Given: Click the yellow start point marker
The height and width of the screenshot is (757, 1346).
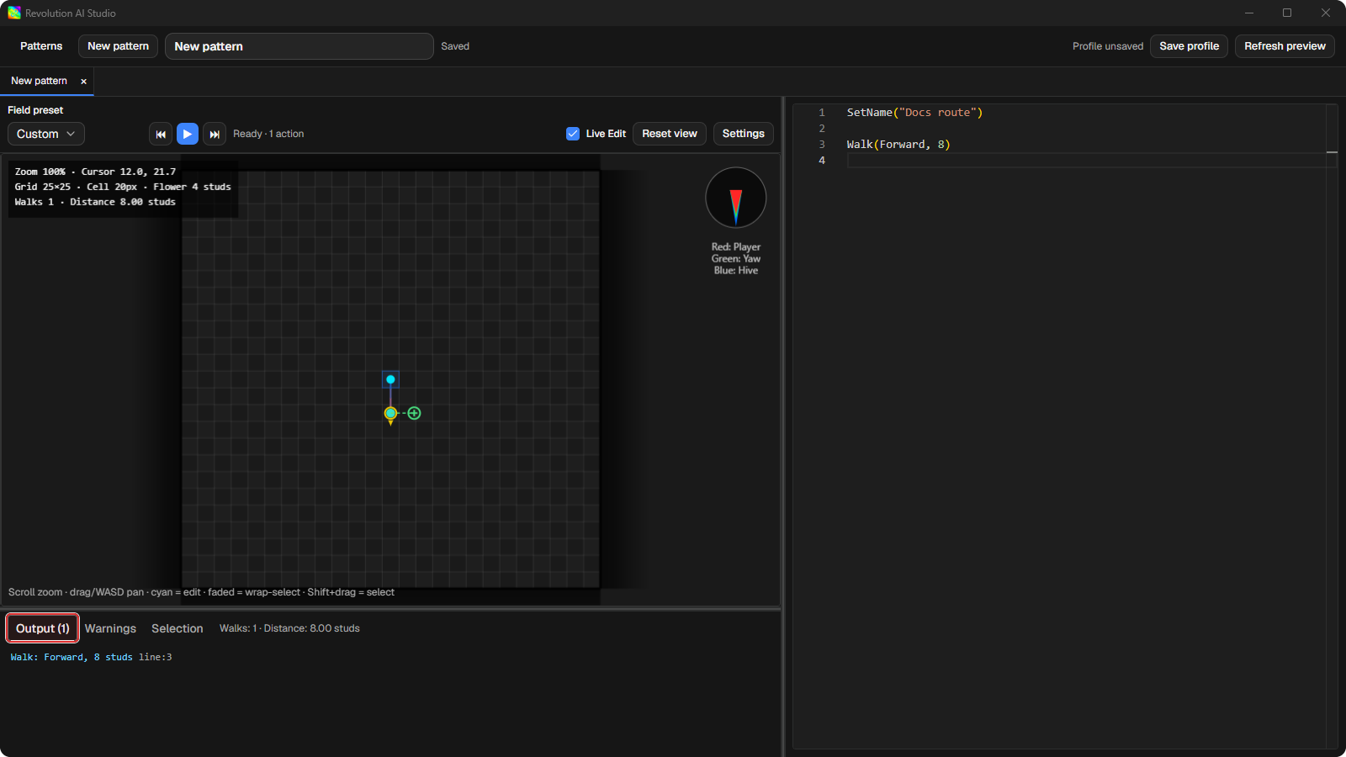Looking at the screenshot, I should [x=390, y=413].
